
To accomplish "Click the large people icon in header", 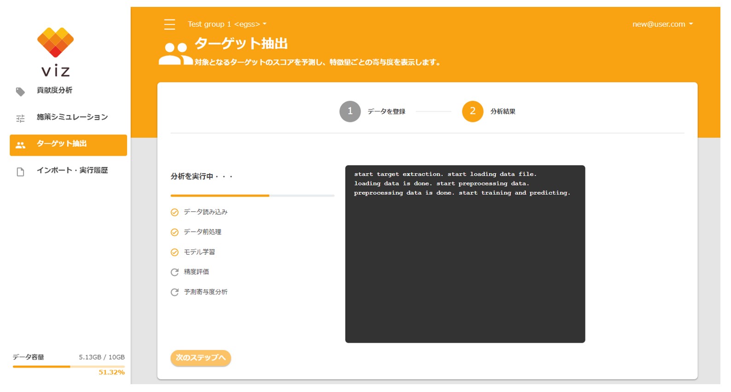I will coord(175,53).
